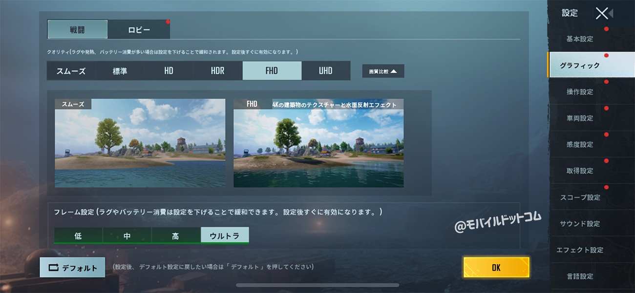Reset settings with the デフォルト button

coord(72,268)
